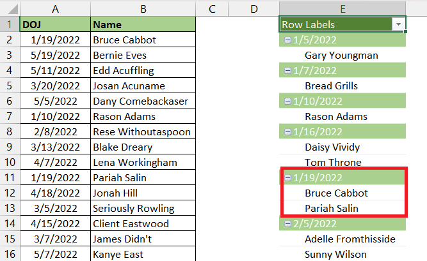The image size is (427, 261).
Task: Collapse the 1/7/2022 pivot group
Action: click(287, 71)
